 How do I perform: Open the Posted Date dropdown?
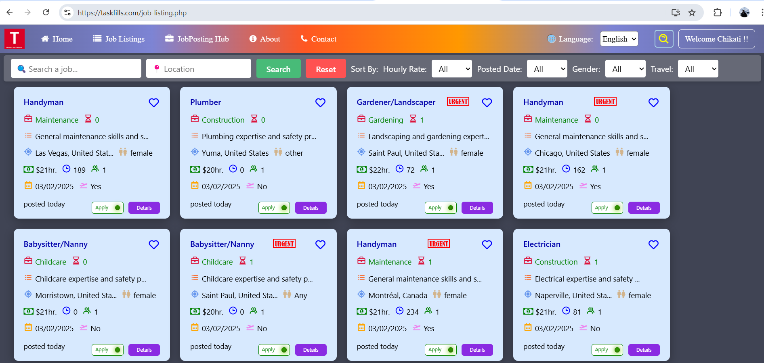(x=547, y=69)
